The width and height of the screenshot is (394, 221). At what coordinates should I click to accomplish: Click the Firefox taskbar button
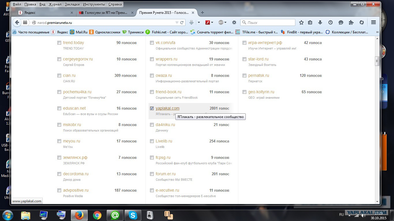point(79,215)
